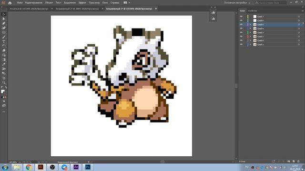Select the Rotate tool
This screenshot has height=171, width=305.
(x=4, y=46)
